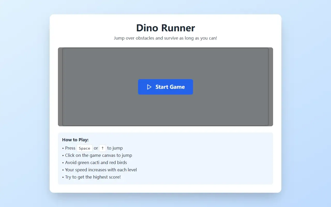This screenshot has height=207, width=331.
Task: Click the Space key badge
Action: (85, 148)
